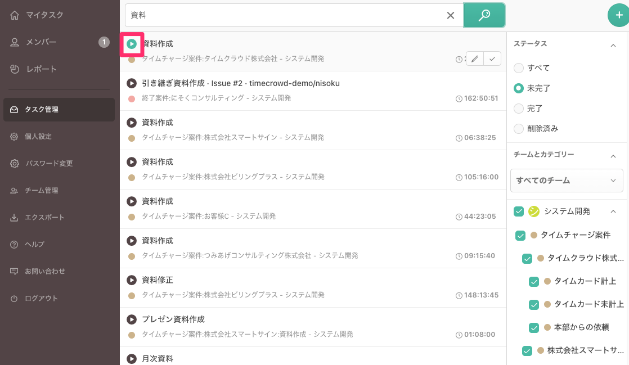Open the edit pencil on 資料作成
The image size is (629, 365).
(x=474, y=58)
